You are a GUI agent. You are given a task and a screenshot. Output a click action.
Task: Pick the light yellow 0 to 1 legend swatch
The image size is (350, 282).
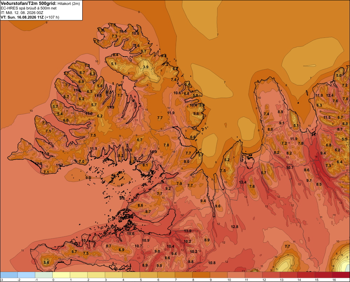(x=61, y=275)
